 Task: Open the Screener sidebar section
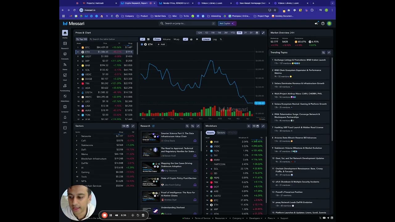65,108
